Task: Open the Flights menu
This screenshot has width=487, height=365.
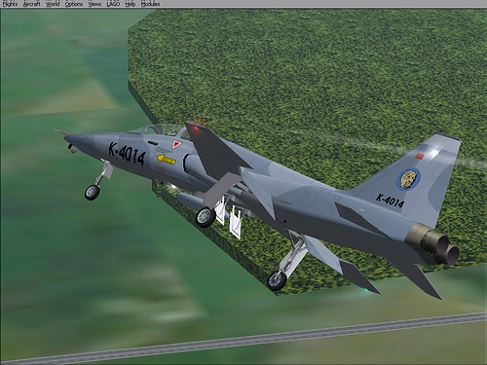Action: tap(10, 4)
